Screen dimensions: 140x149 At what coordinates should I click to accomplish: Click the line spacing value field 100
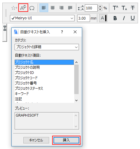(91, 8)
